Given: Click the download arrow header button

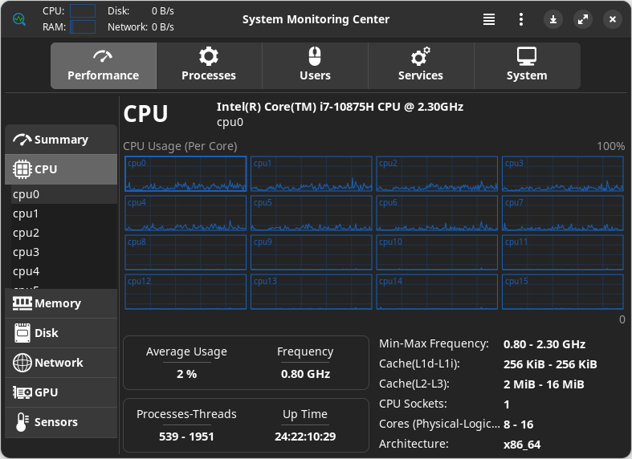Looking at the screenshot, I should pos(553,19).
